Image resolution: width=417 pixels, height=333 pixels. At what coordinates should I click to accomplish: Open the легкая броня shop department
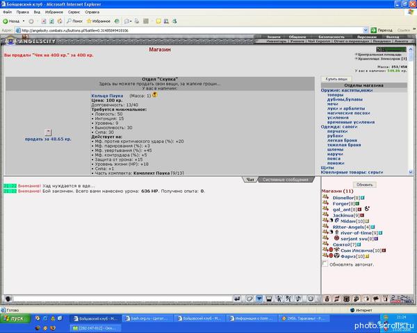coord(342,140)
